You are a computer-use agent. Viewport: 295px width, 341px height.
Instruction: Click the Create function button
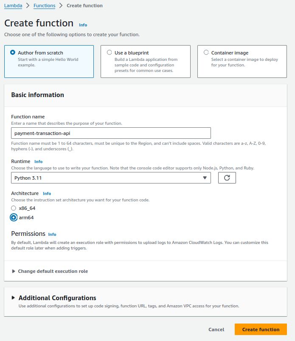coord(261,329)
